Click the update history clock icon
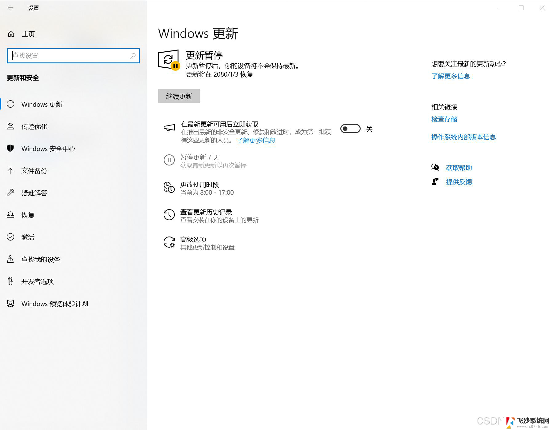 (169, 215)
